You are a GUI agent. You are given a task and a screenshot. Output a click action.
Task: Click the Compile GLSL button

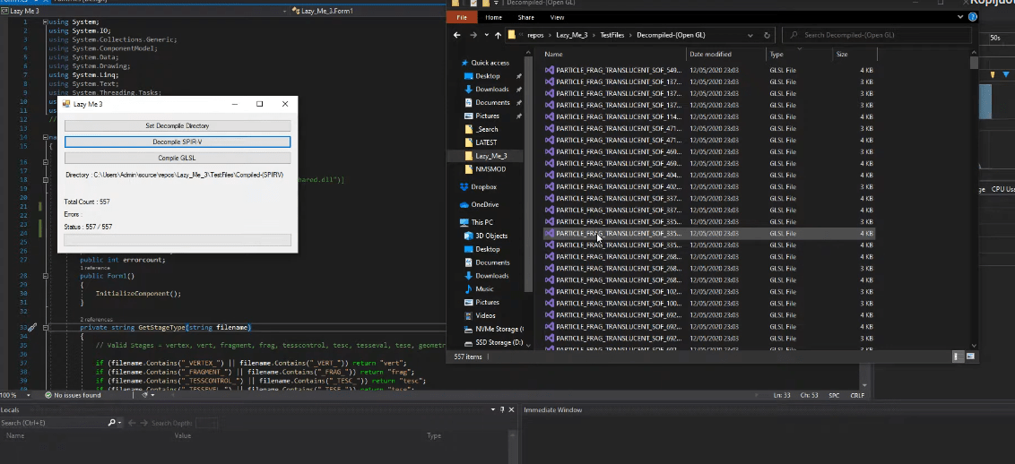coord(178,158)
